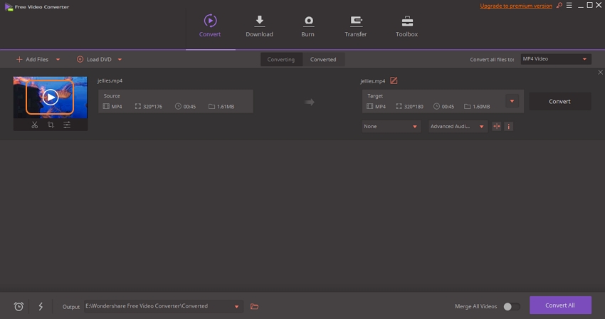Click the lightning bolt high-speed icon
Image resolution: width=605 pixels, height=319 pixels.
click(x=41, y=306)
